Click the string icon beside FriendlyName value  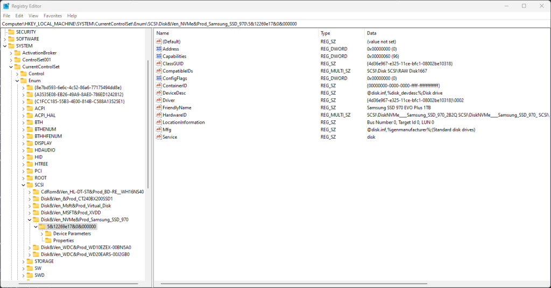coord(159,107)
